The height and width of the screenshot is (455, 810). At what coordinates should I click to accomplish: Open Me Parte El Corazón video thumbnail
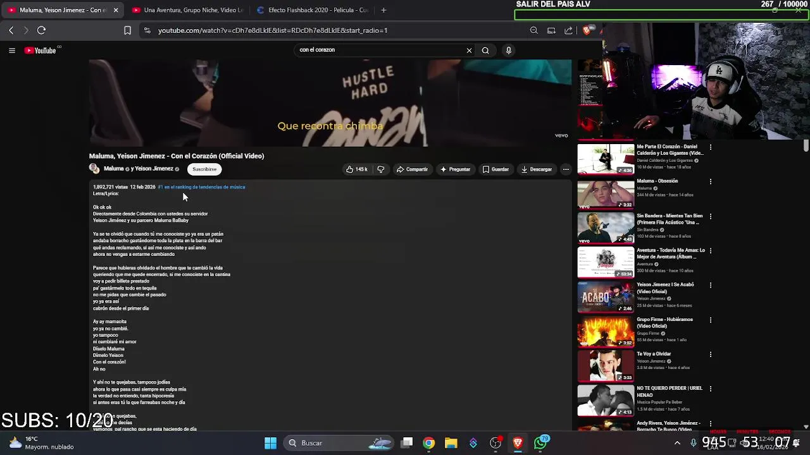[x=606, y=159]
